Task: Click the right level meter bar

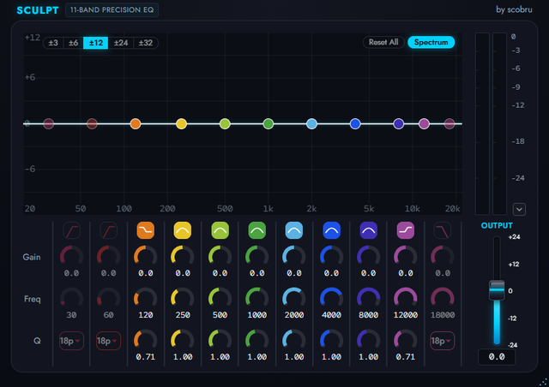Action: tap(499, 124)
